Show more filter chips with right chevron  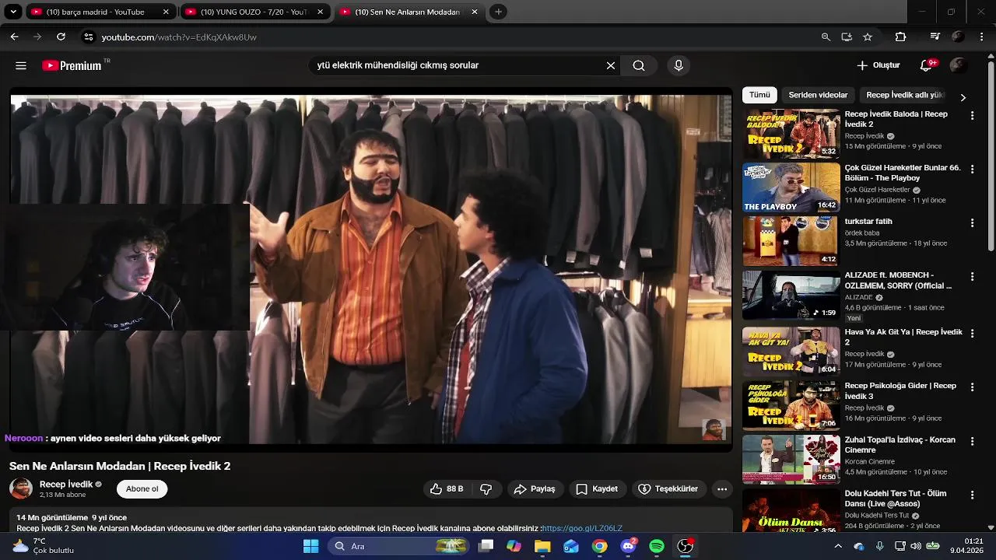tap(963, 97)
